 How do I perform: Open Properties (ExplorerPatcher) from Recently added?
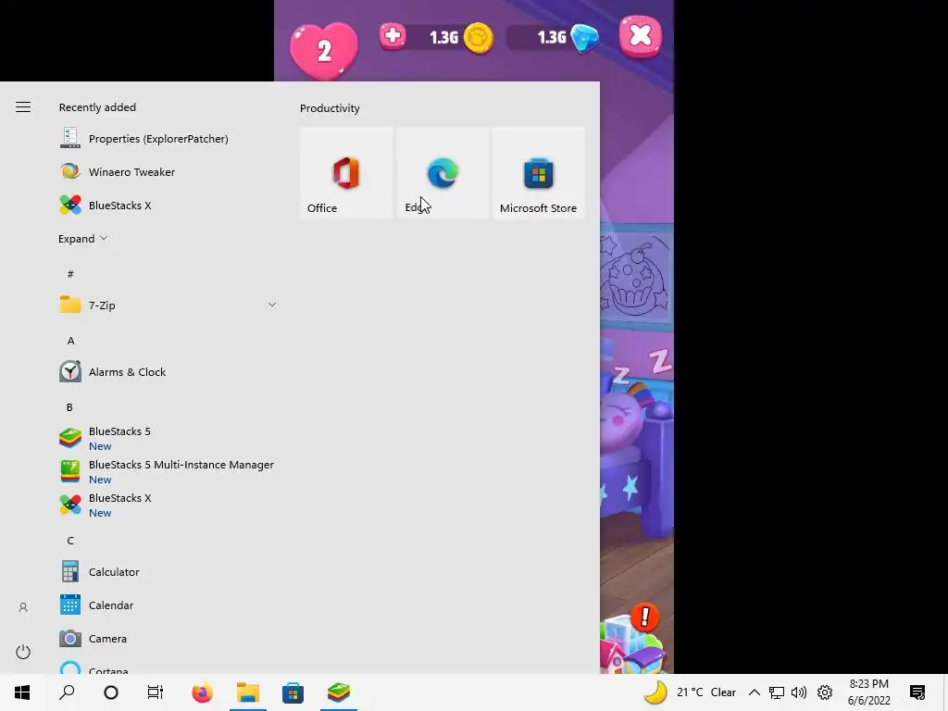click(168, 139)
